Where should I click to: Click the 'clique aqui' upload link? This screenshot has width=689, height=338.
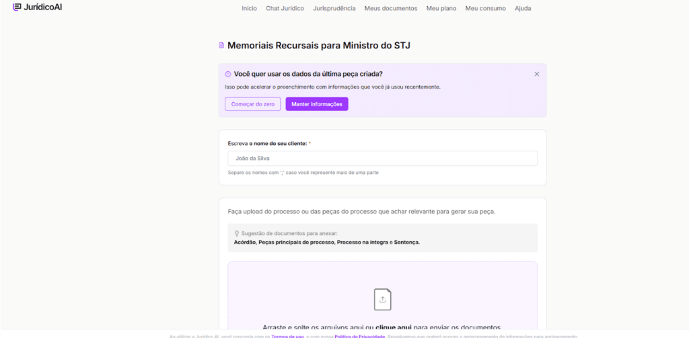[394, 327]
